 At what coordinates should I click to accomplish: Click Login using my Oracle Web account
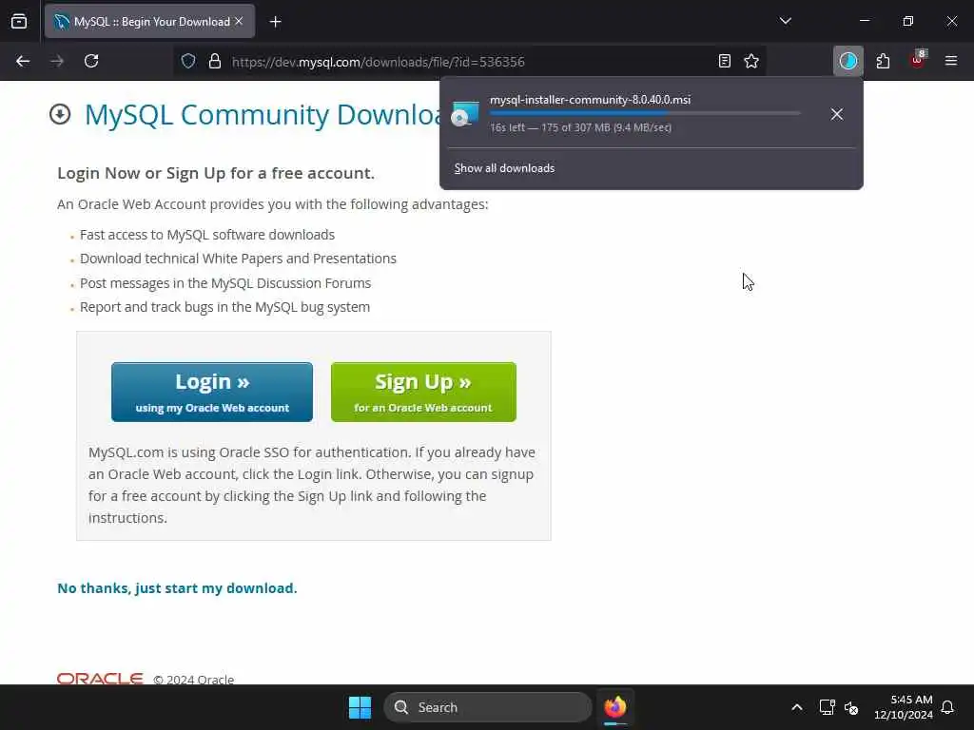[x=212, y=393]
